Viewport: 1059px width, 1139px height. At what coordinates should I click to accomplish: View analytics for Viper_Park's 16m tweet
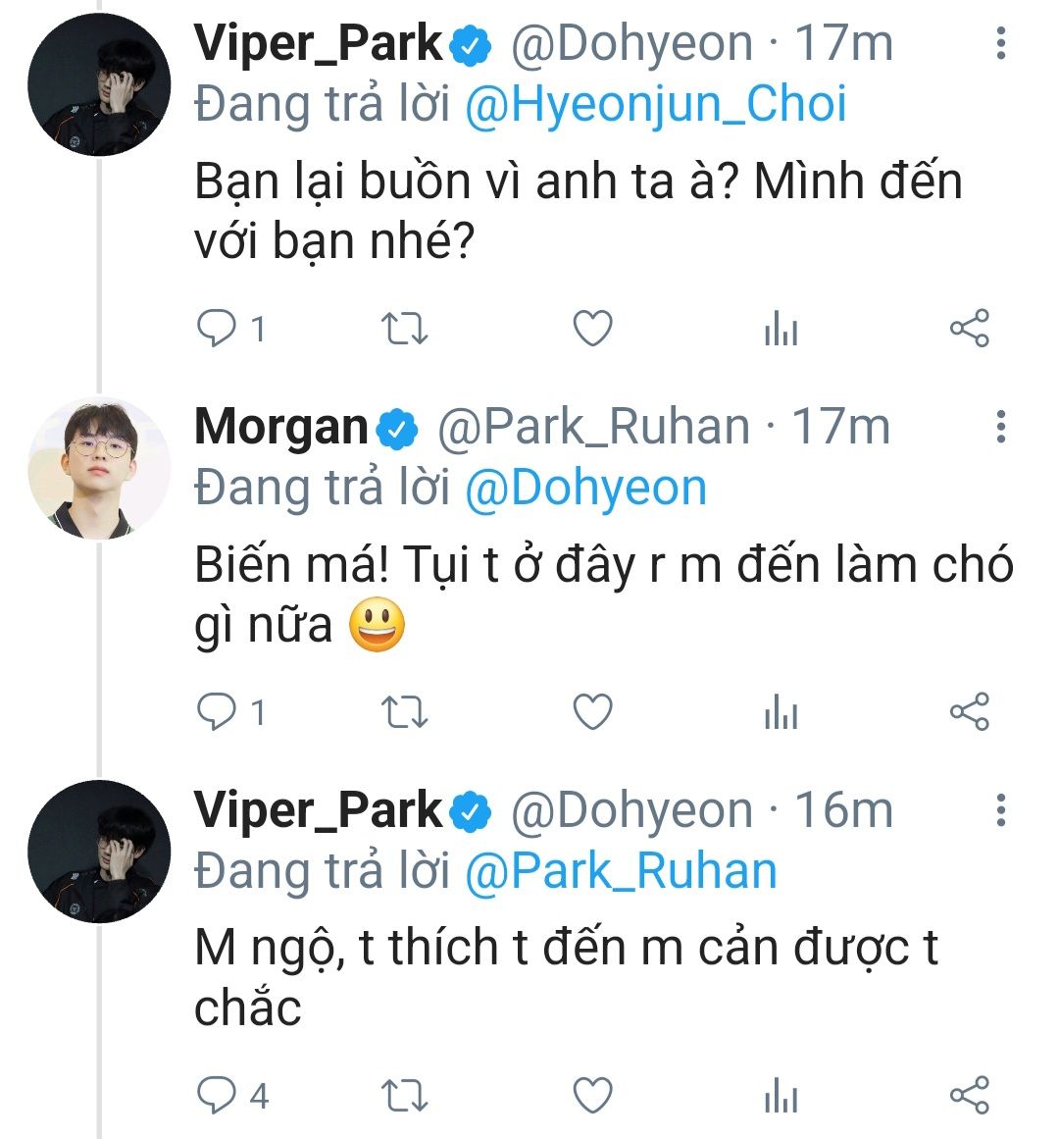click(781, 1096)
